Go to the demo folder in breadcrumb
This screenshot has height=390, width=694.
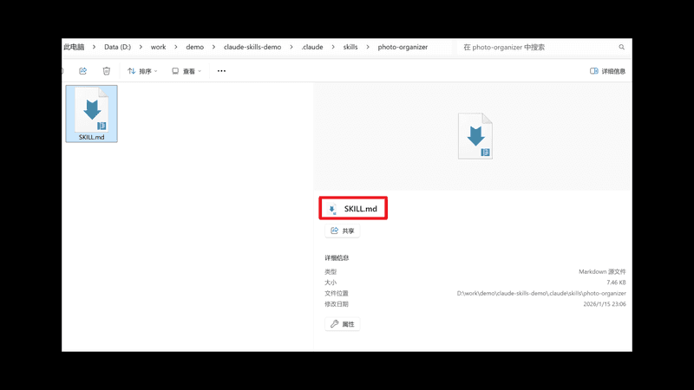194,47
